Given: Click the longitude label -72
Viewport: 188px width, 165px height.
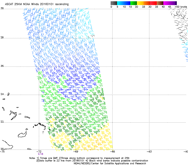Looking at the screenshot, I should click(39, 152).
